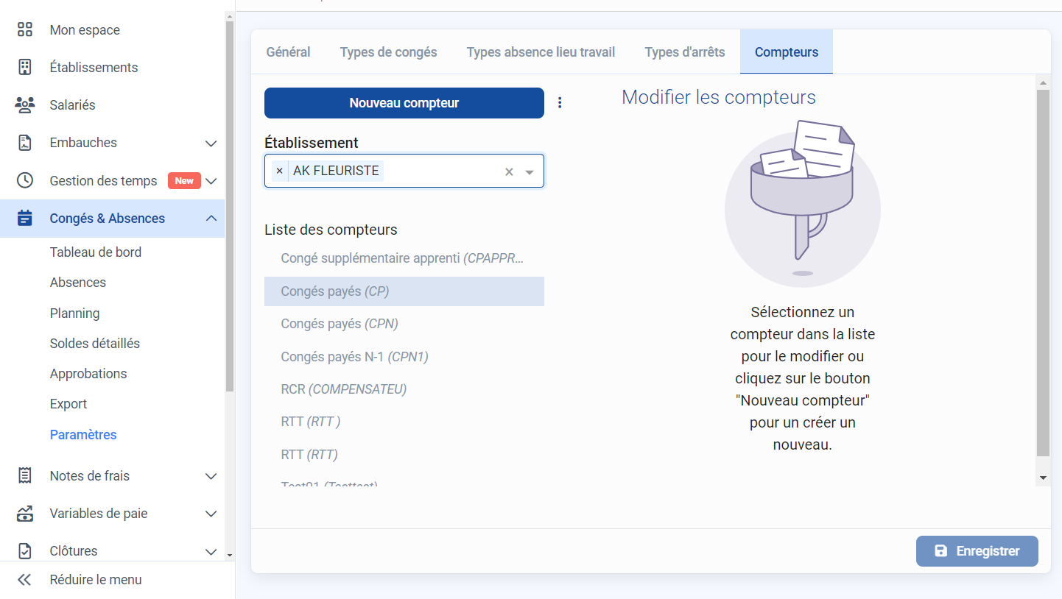Open the Planning submenu item
Image resolution: width=1062 pixels, height=599 pixels.
click(x=74, y=313)
